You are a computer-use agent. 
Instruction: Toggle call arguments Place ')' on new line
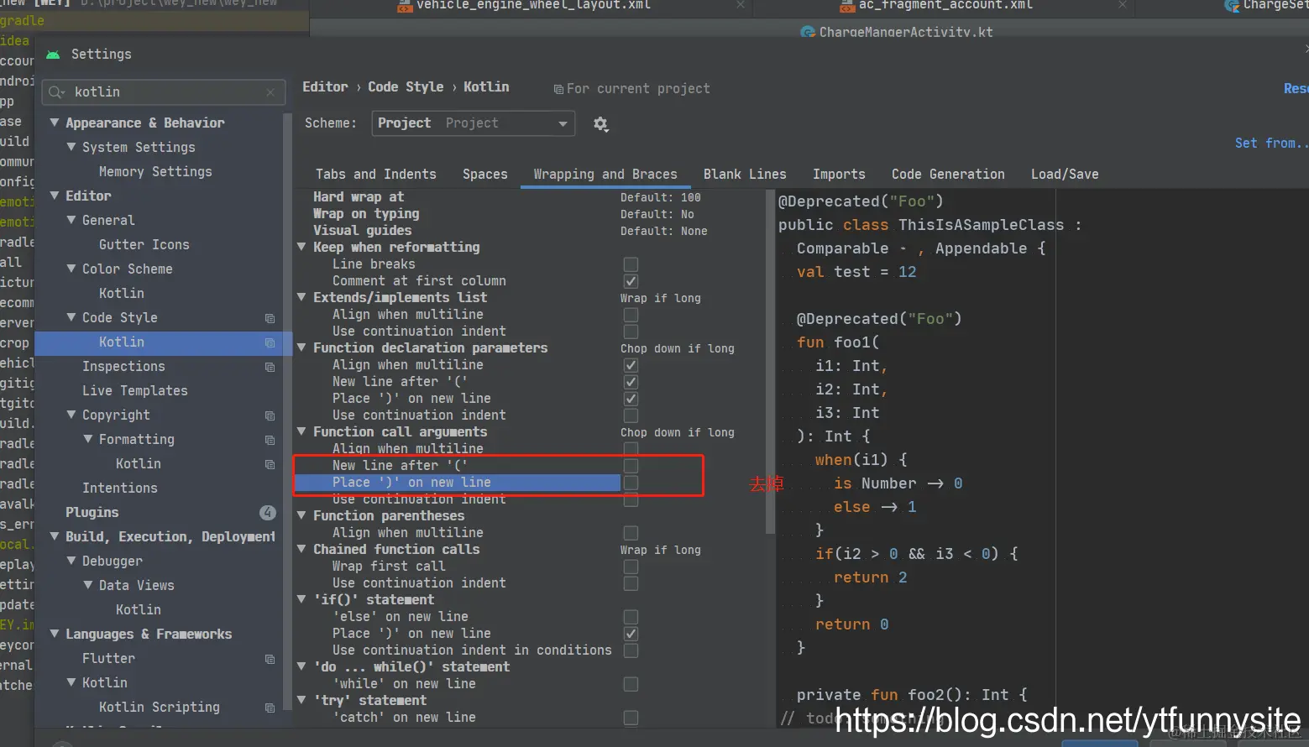tap(631, 483)
